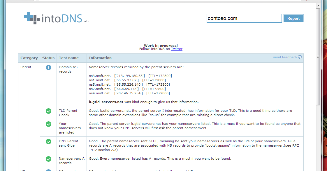Click the intoDNS logo
The height and width of the screenshot is (171, 327).
point(56,18)
